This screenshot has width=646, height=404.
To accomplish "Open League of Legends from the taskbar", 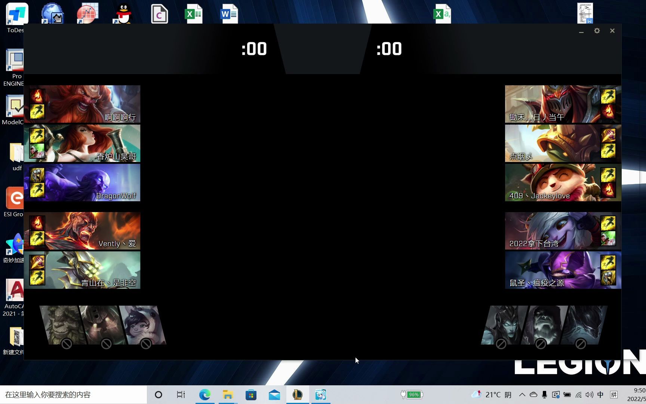I will pyautogui.click(x=298, y=395).
